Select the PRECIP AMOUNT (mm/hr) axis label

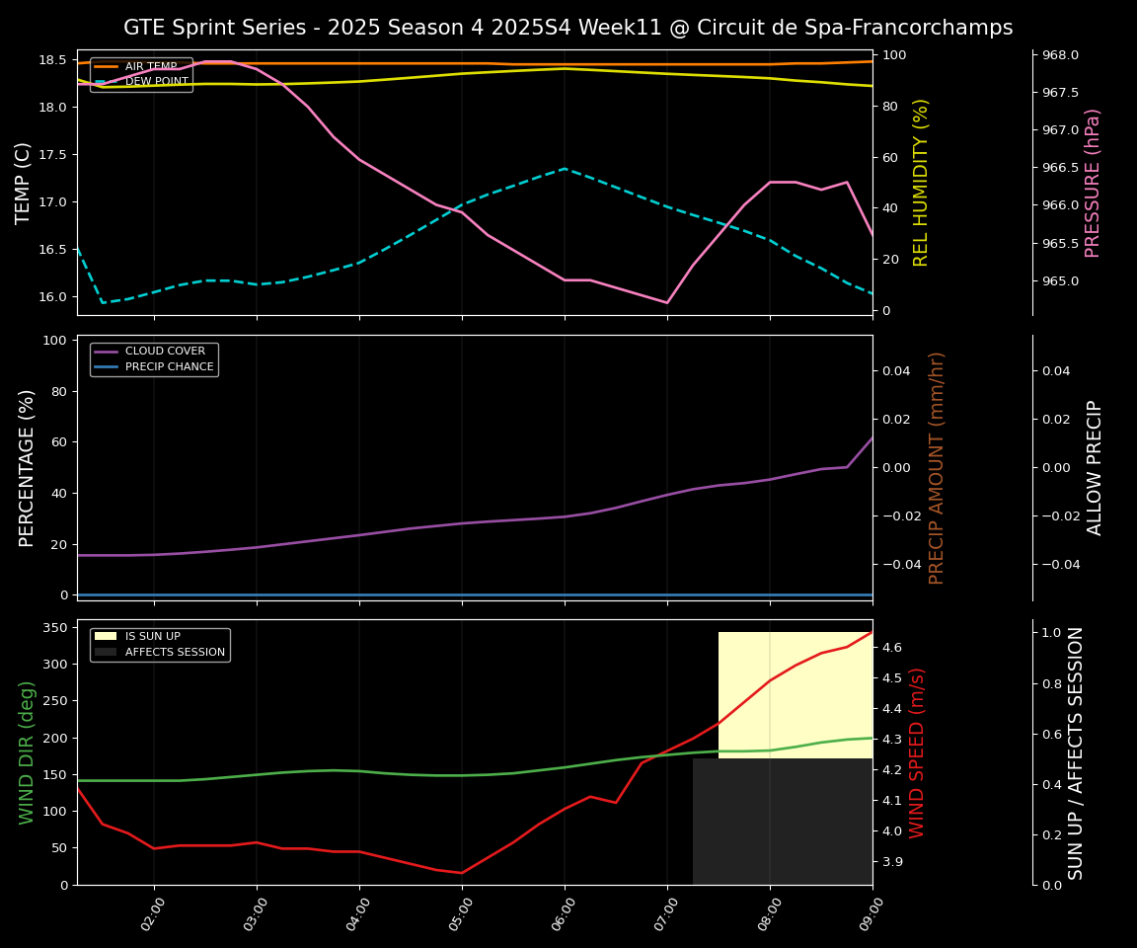(x=937, y=467)
